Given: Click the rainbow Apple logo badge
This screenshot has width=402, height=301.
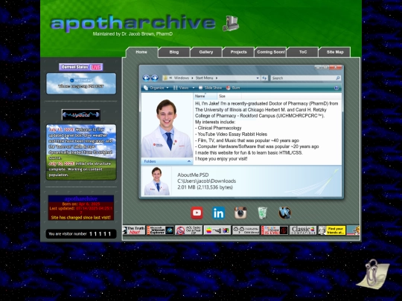Looking at the screenshot, I should tap(217, 230).
